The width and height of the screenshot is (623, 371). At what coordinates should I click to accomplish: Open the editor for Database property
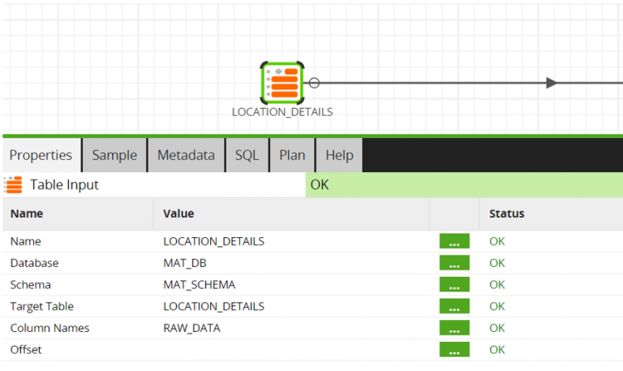click(x=454, y=263)
